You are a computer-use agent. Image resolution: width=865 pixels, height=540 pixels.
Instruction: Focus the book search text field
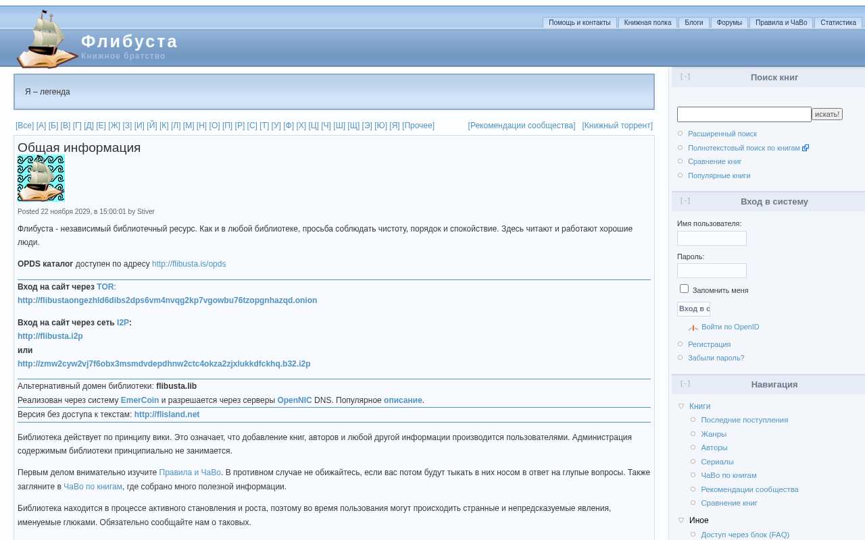(x=743, y=115)
